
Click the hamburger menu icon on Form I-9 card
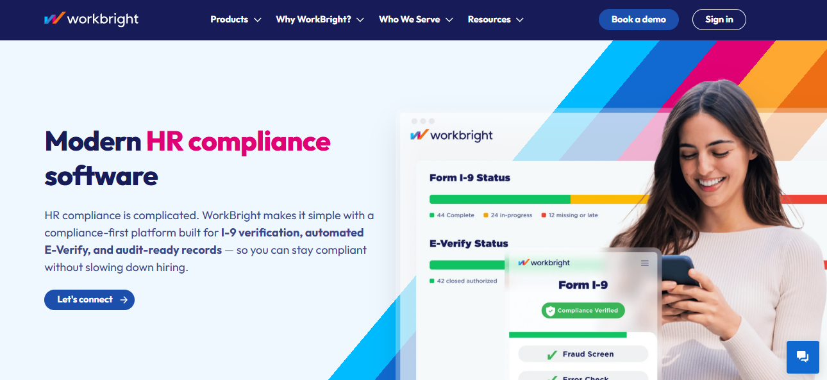[x=644, y=263]
